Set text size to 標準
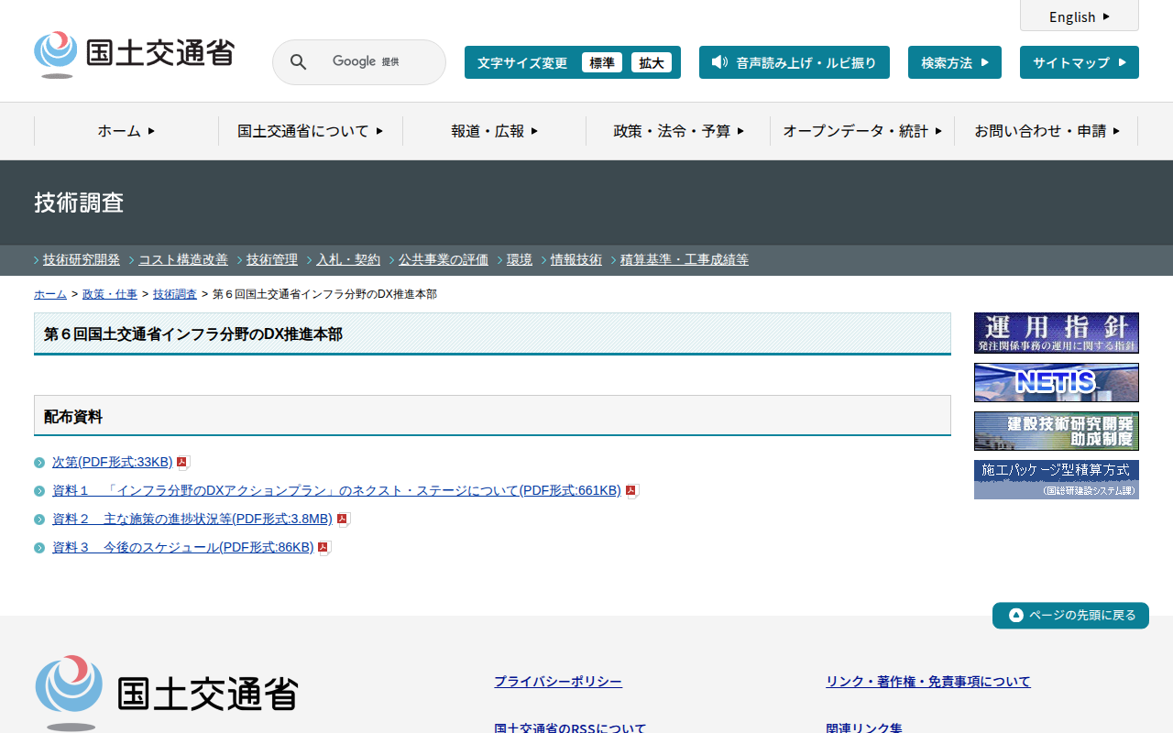This screenshot has height=733, width=1173. point(601,62)
